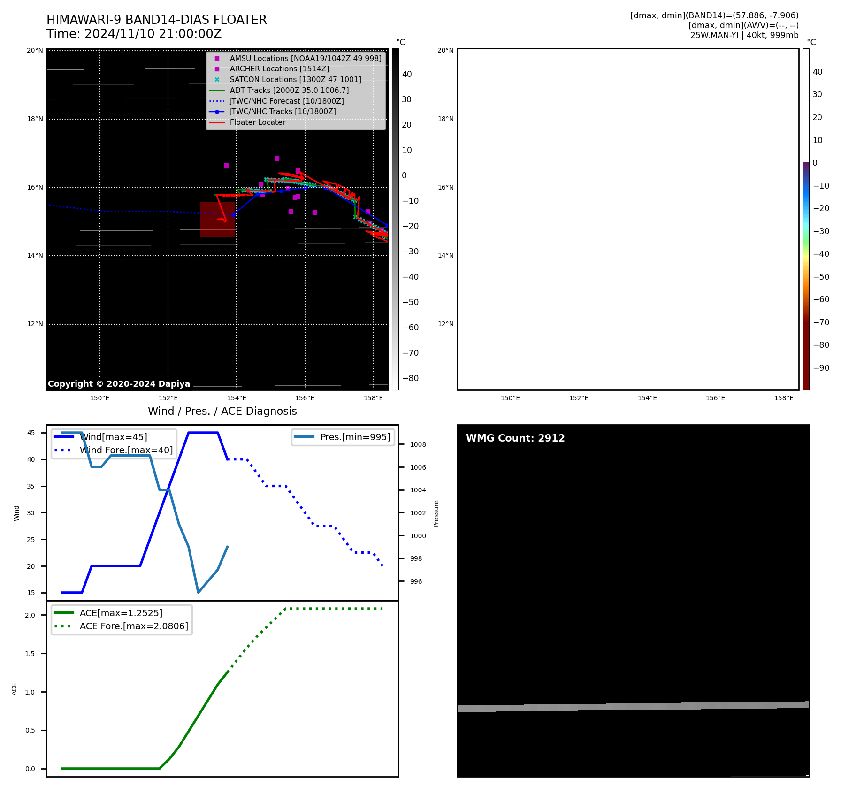Click the WMG Count: 2912 label
Image resolution: width=841 pixels, height=794 pixels.
pos(515,438)
